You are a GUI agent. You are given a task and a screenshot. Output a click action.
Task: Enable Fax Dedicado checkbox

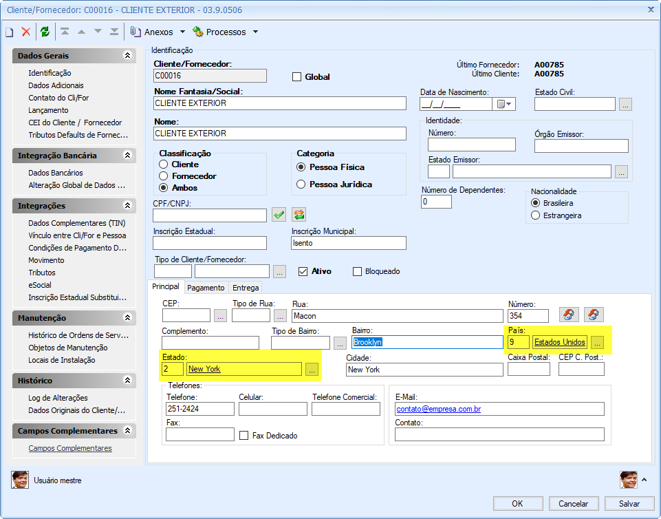point(243,436)
